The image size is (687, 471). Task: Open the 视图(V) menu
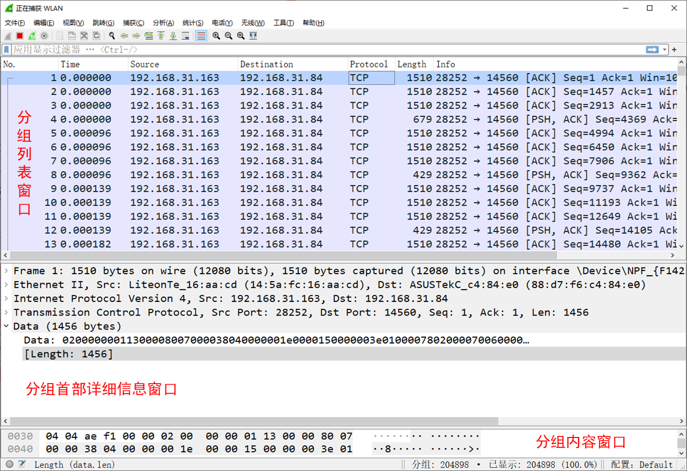[73, 23]
